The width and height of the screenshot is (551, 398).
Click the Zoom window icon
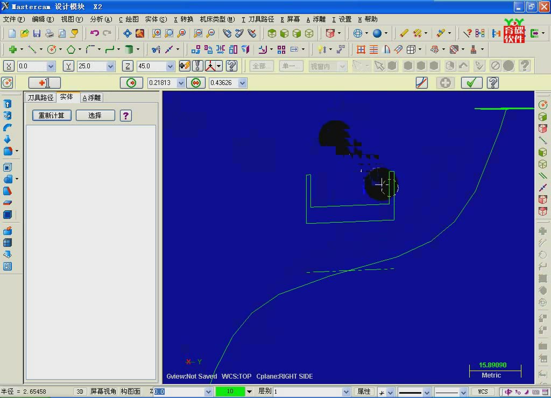(x=157, y=33)
